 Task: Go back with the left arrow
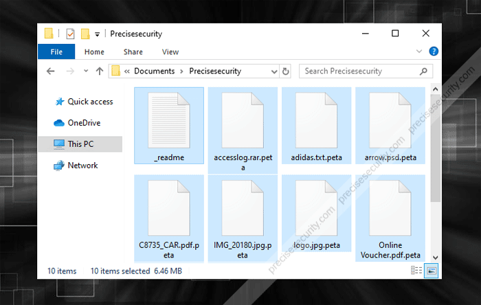point(51,71)
